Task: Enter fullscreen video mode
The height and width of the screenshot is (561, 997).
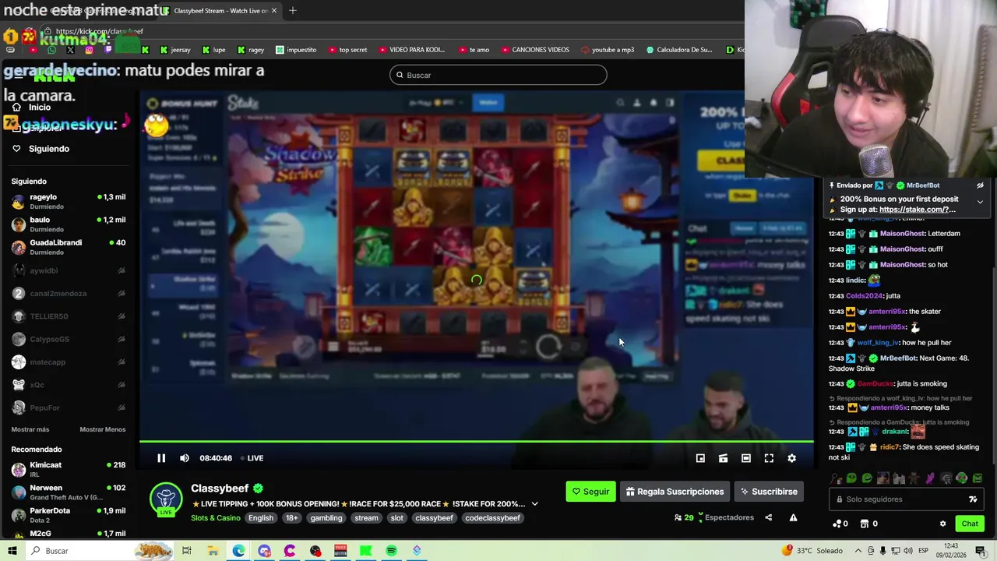Action: [x=769, y=458]
